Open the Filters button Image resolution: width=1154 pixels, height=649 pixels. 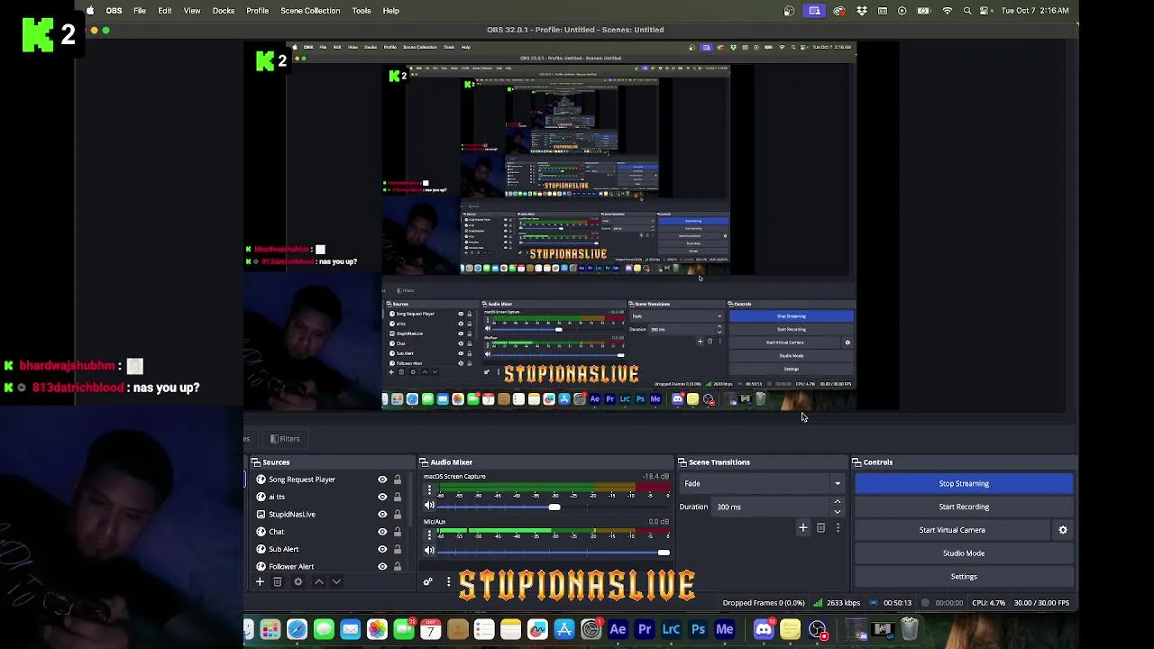coord(285,439)
